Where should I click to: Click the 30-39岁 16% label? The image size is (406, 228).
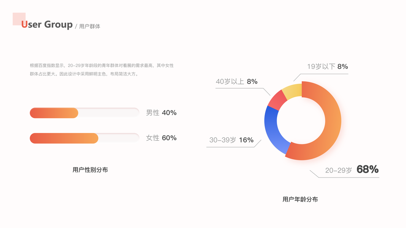[231, 140]
